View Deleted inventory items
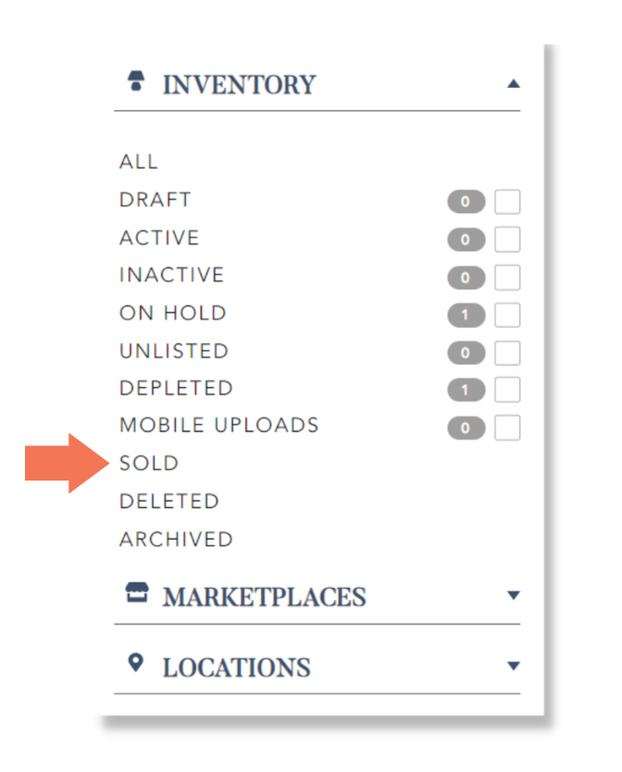The image size is (622, 772). tap(169, 501)
